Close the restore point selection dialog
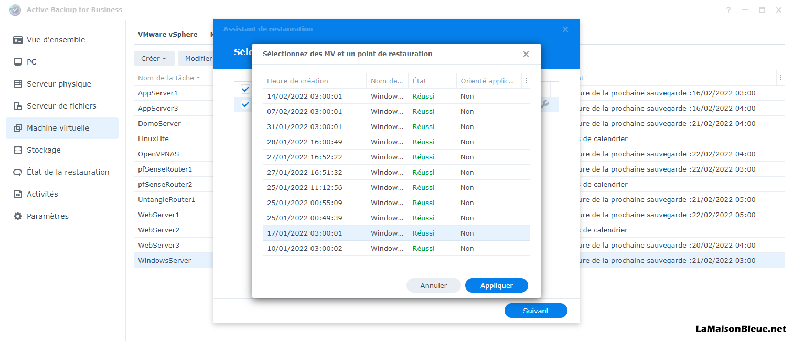 click(526, 54)
